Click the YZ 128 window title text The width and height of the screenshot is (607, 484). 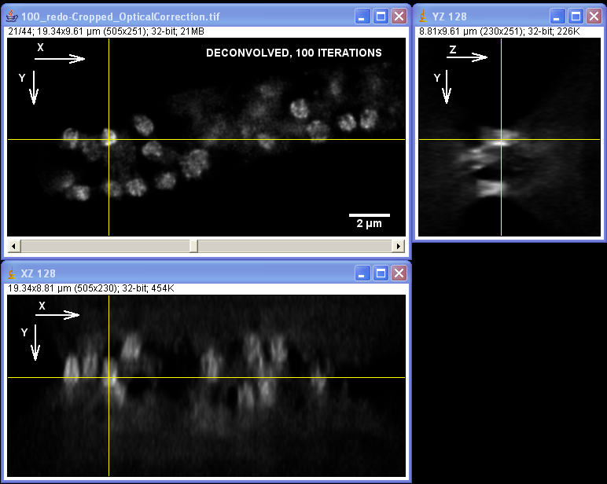(449, 16)
